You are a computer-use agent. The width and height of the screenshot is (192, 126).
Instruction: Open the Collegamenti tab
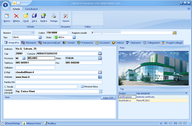(152, 43)
